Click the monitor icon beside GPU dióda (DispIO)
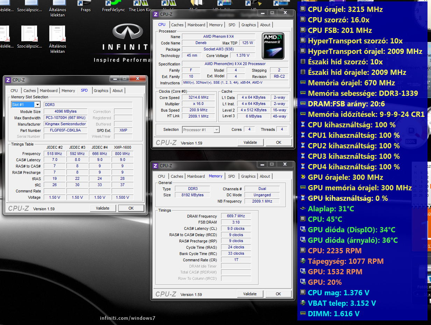Viewport: 431px width, 325px height. 303,229
